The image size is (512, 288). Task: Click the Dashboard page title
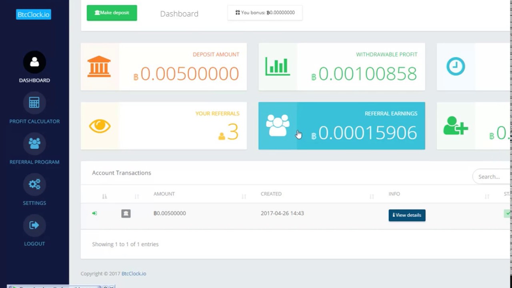point(179,14)
